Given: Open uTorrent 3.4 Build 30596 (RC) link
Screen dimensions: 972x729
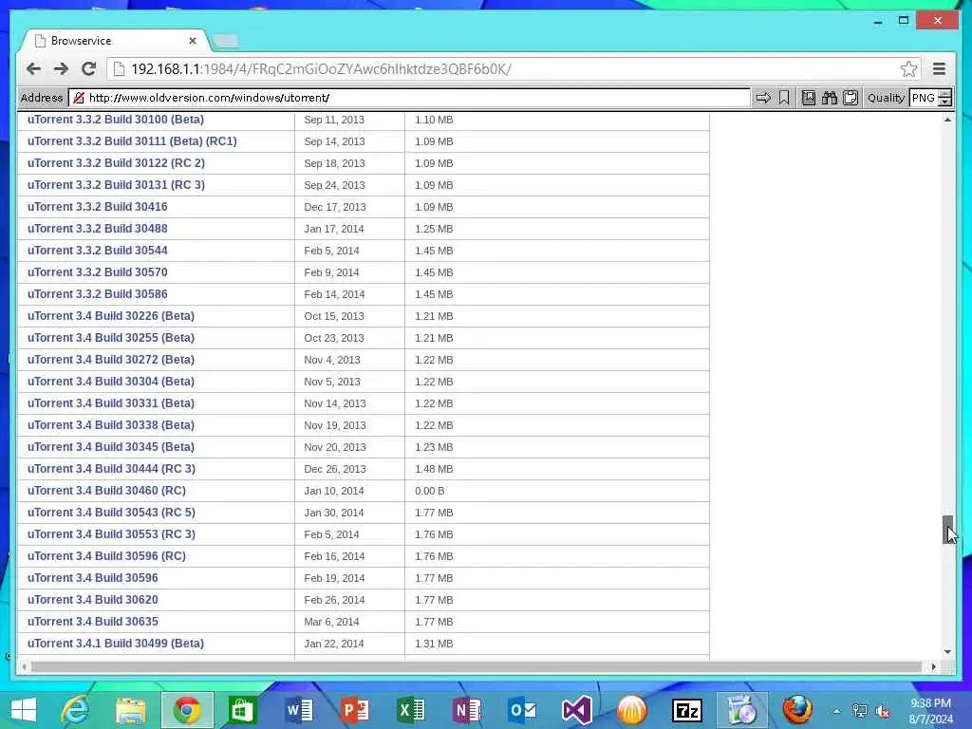Looking at the screenshot, I should (106, 555).
